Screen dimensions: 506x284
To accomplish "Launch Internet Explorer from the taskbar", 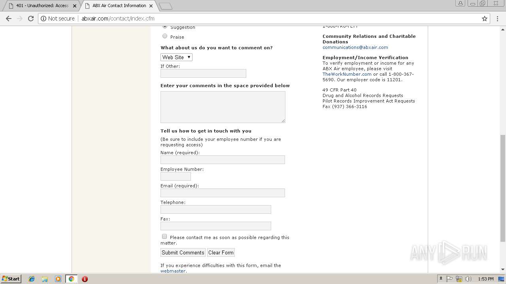I will pos(32,279).
